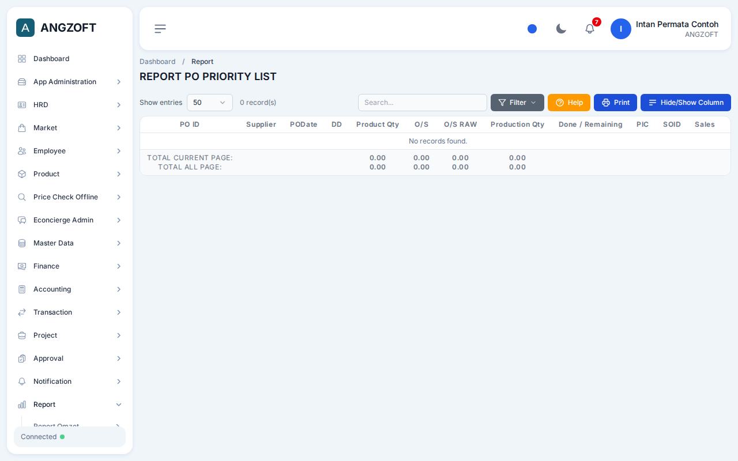Click the user avatar with letter I
The image size is (738, 461).
621,29
